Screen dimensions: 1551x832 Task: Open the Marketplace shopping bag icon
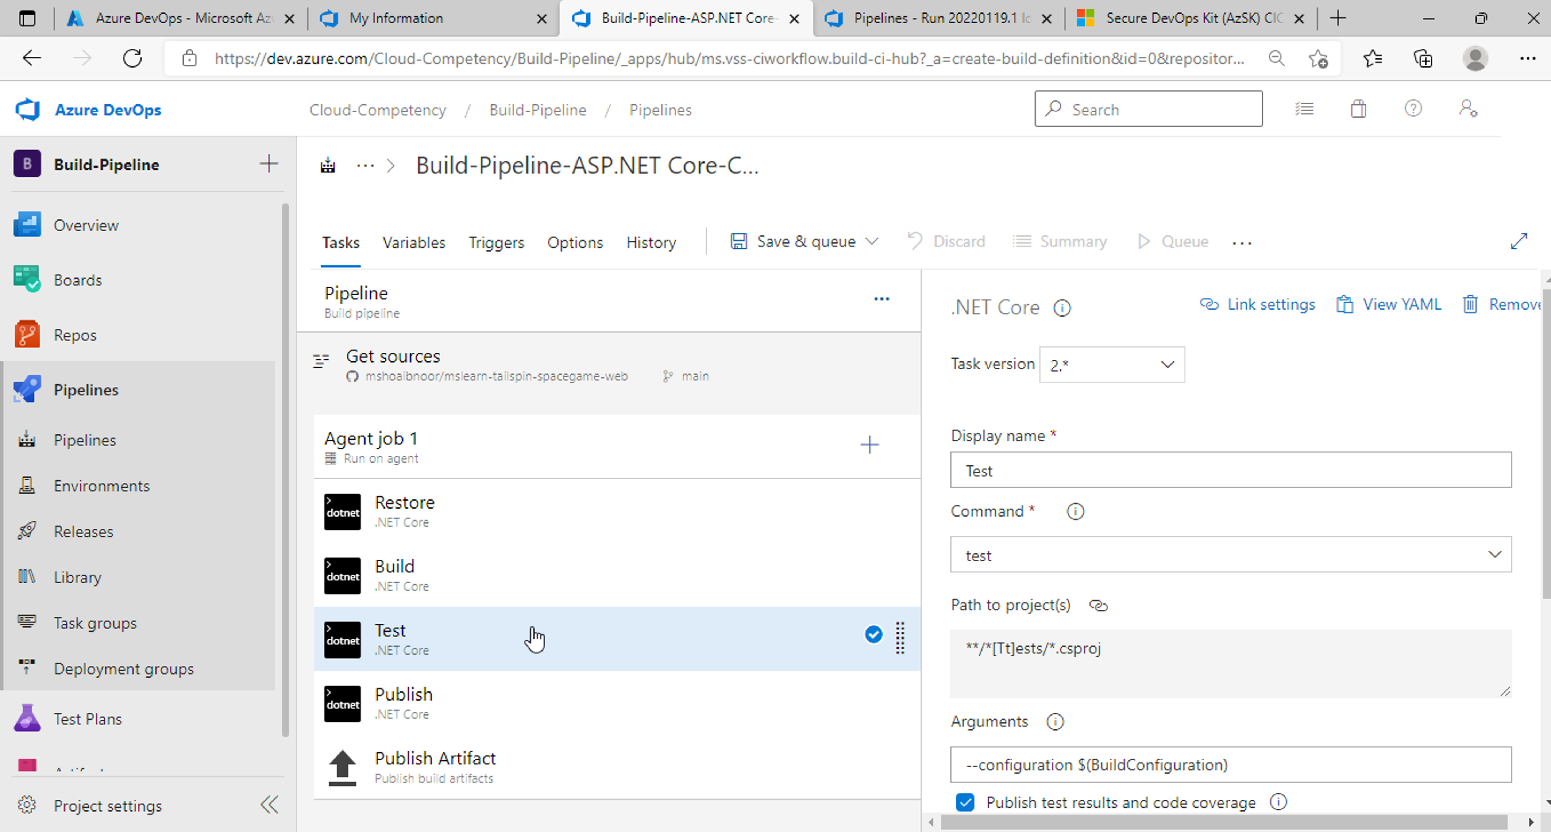click(x=1358, y=109)
